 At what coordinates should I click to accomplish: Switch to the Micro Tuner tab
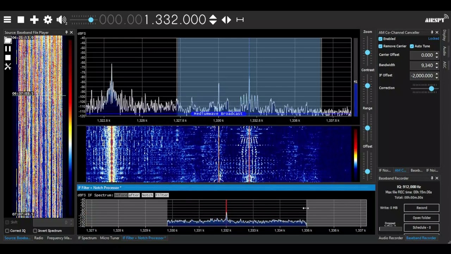[110, 238]
